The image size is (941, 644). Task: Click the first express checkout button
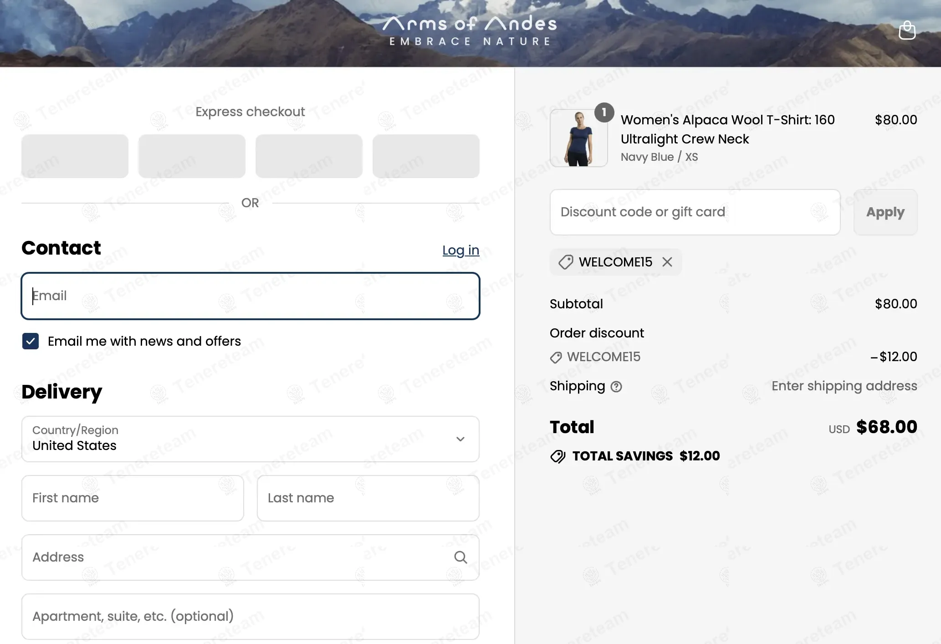pyautogui.click(x=75, y=156)
